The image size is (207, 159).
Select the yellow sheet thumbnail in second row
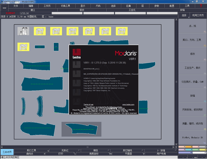pyautogui.click(x=23, y=47)
